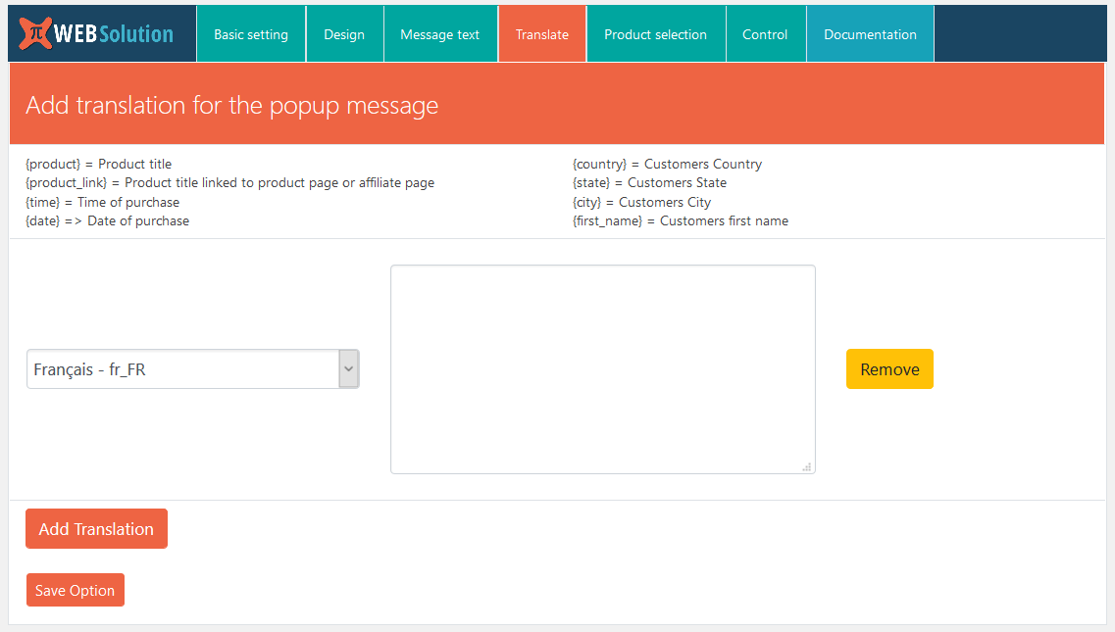Click the orange page header banner
This screenshot has width=1115, height=632.
[557, 104]
